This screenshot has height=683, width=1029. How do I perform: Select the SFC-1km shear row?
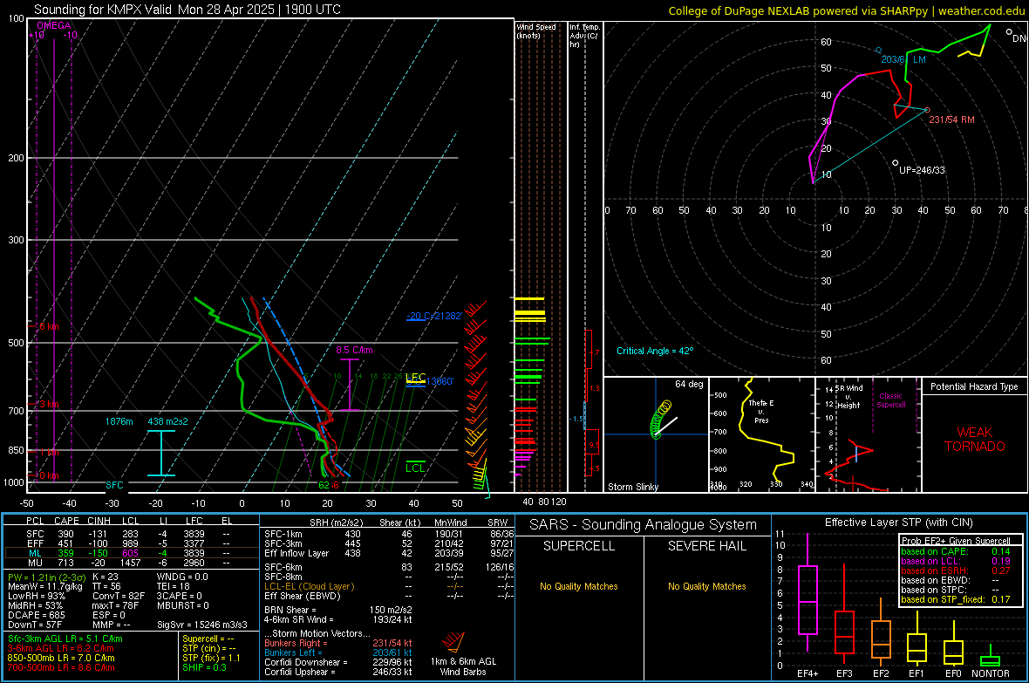point(389,535)
